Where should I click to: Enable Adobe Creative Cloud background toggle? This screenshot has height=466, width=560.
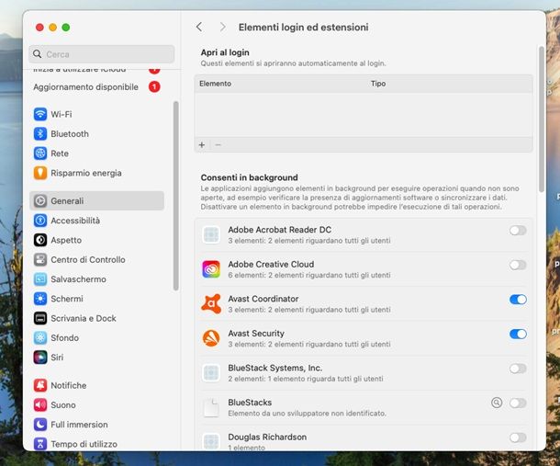(518, 265)
